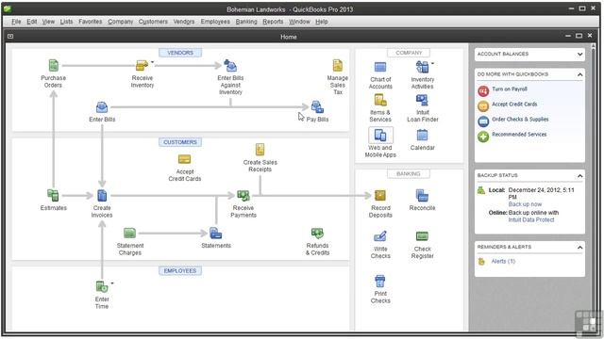The image size is (604, 339).
Task: Open Refunds & Credits
Action: 317,233
